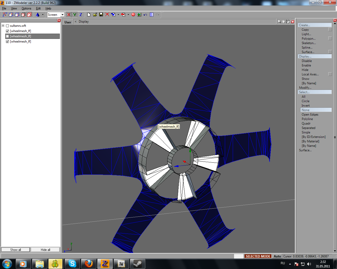Click the red maximize viewport icon
Image resolution: width=337 pixels, height=269 pixels.
coord(293,22)
